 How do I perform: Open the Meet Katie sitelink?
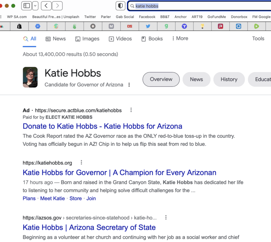[x=53, y=198]
